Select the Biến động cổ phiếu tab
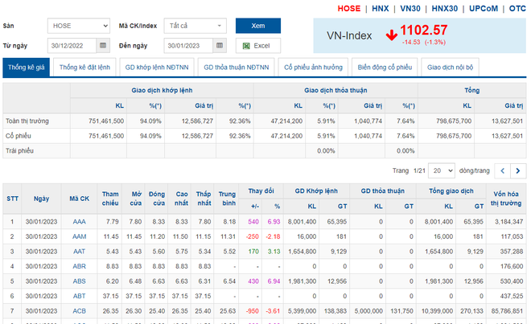 click(385, 68)
